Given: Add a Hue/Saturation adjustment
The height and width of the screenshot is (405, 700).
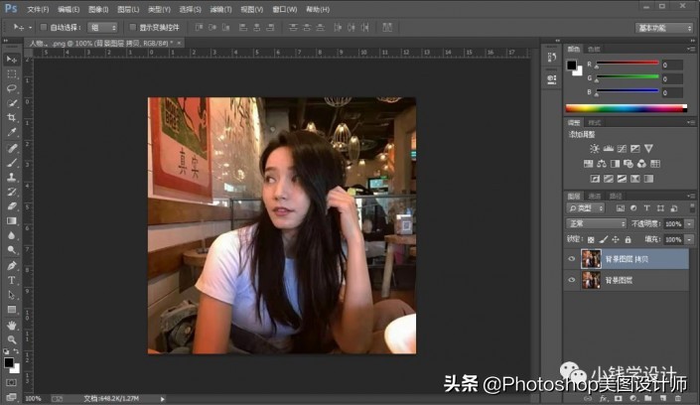Looking at the screenshot, I should (589, 164).
